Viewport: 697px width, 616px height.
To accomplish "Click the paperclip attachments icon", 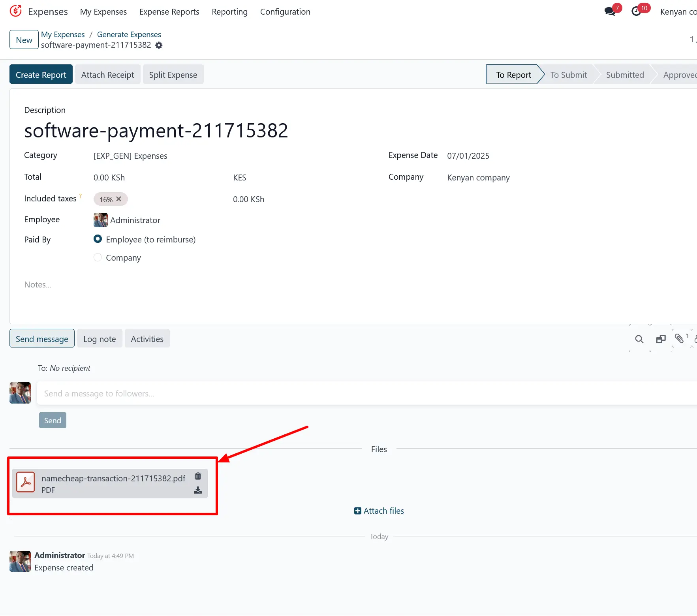I will 679,338.
